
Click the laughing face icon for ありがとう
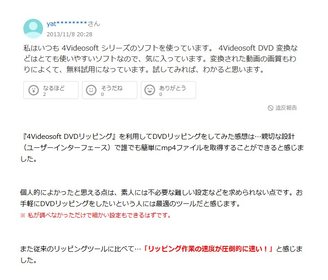tap(150, 90)
